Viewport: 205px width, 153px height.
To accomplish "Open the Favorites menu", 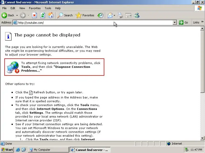I will [35, 8].
